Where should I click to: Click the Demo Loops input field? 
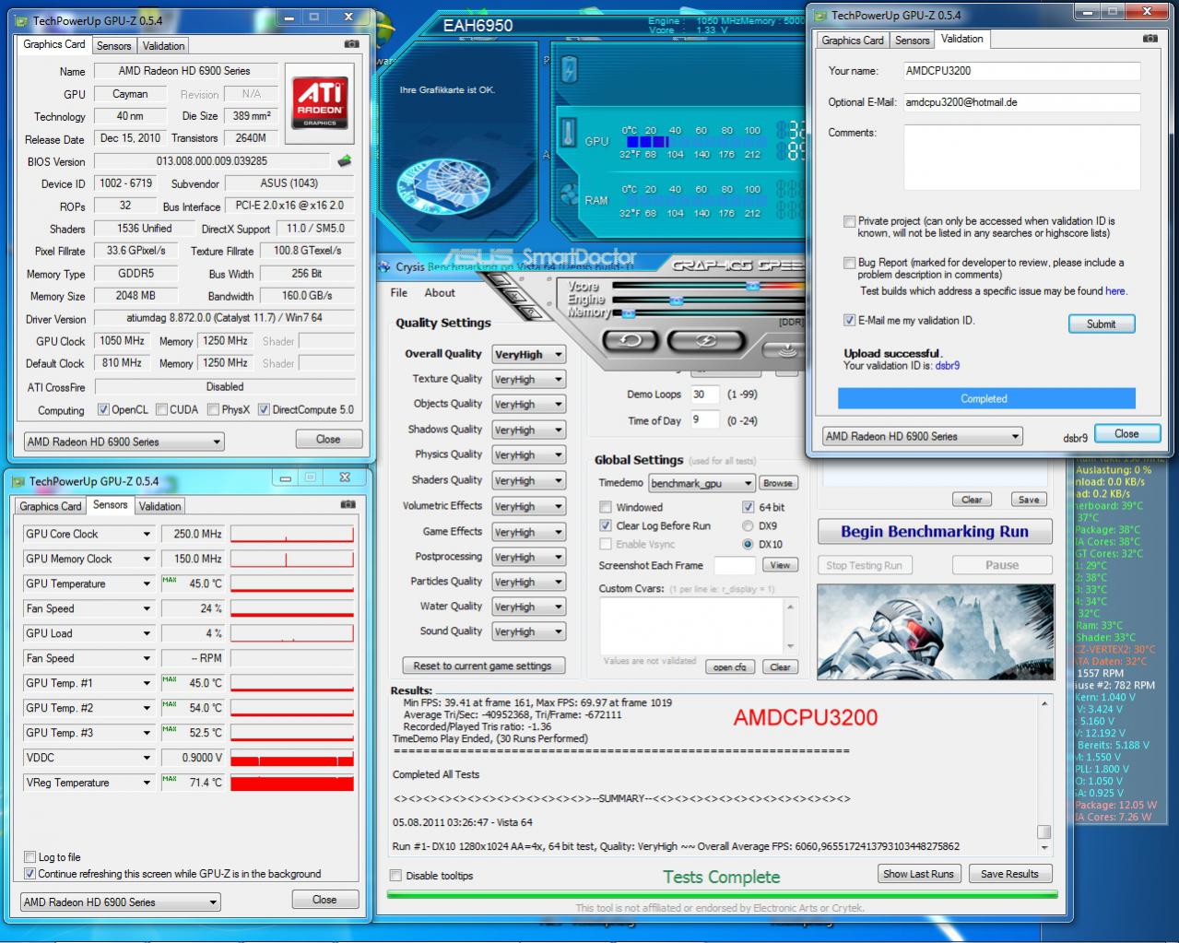[704, 395]
